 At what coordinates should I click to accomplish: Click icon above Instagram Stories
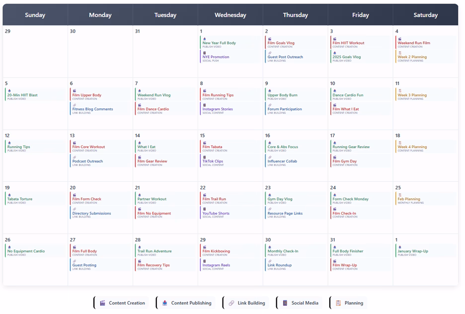tap(204, 105)
